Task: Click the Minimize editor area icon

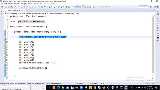Action: (151, 10)
